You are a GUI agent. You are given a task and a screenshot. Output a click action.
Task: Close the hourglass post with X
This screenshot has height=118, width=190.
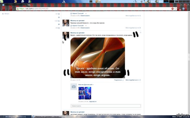point(140,32)
